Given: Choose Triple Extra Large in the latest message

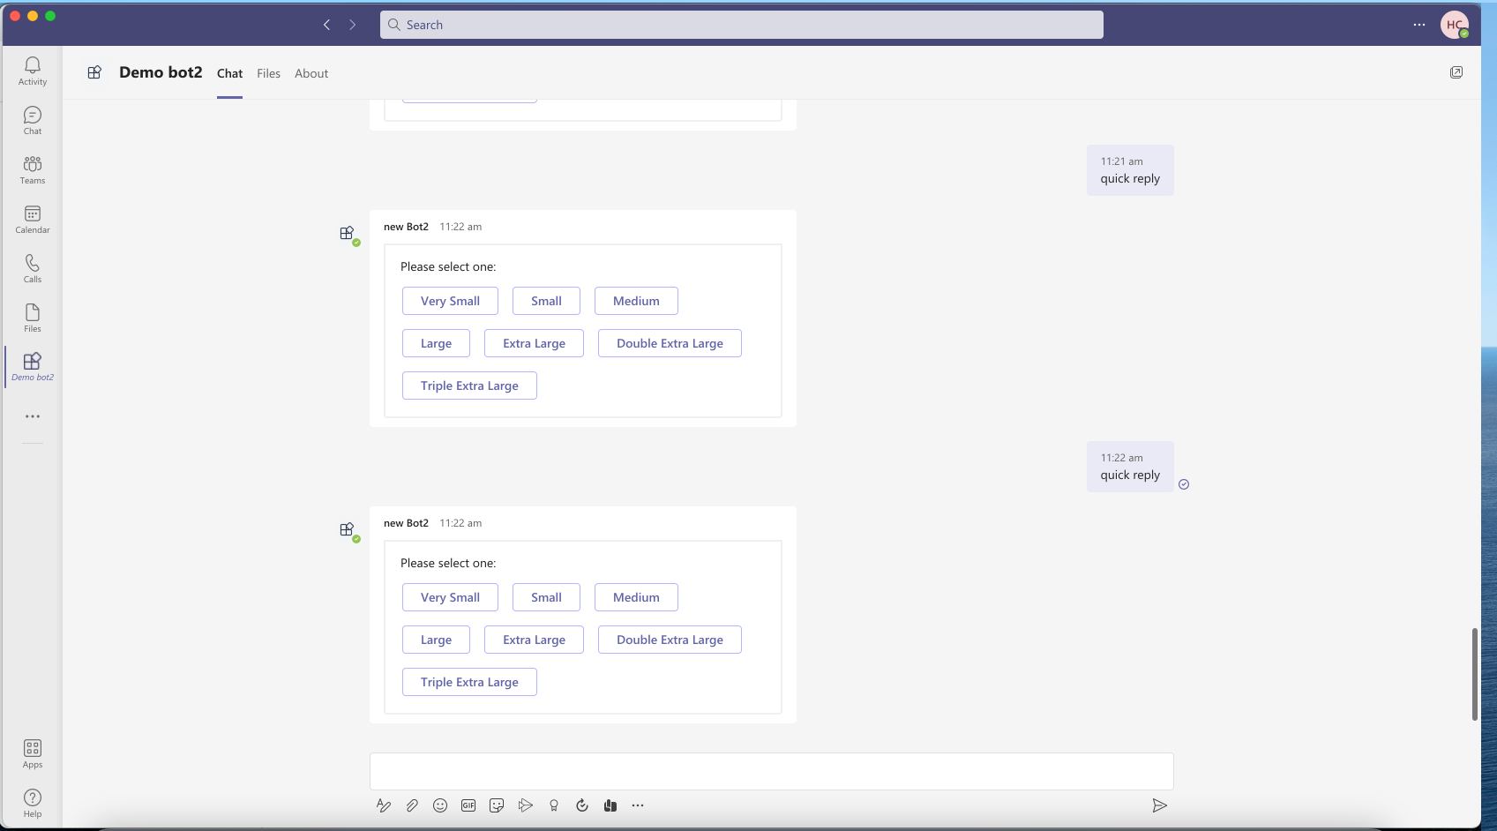Looking at the screenshot, I should point(469,681).
